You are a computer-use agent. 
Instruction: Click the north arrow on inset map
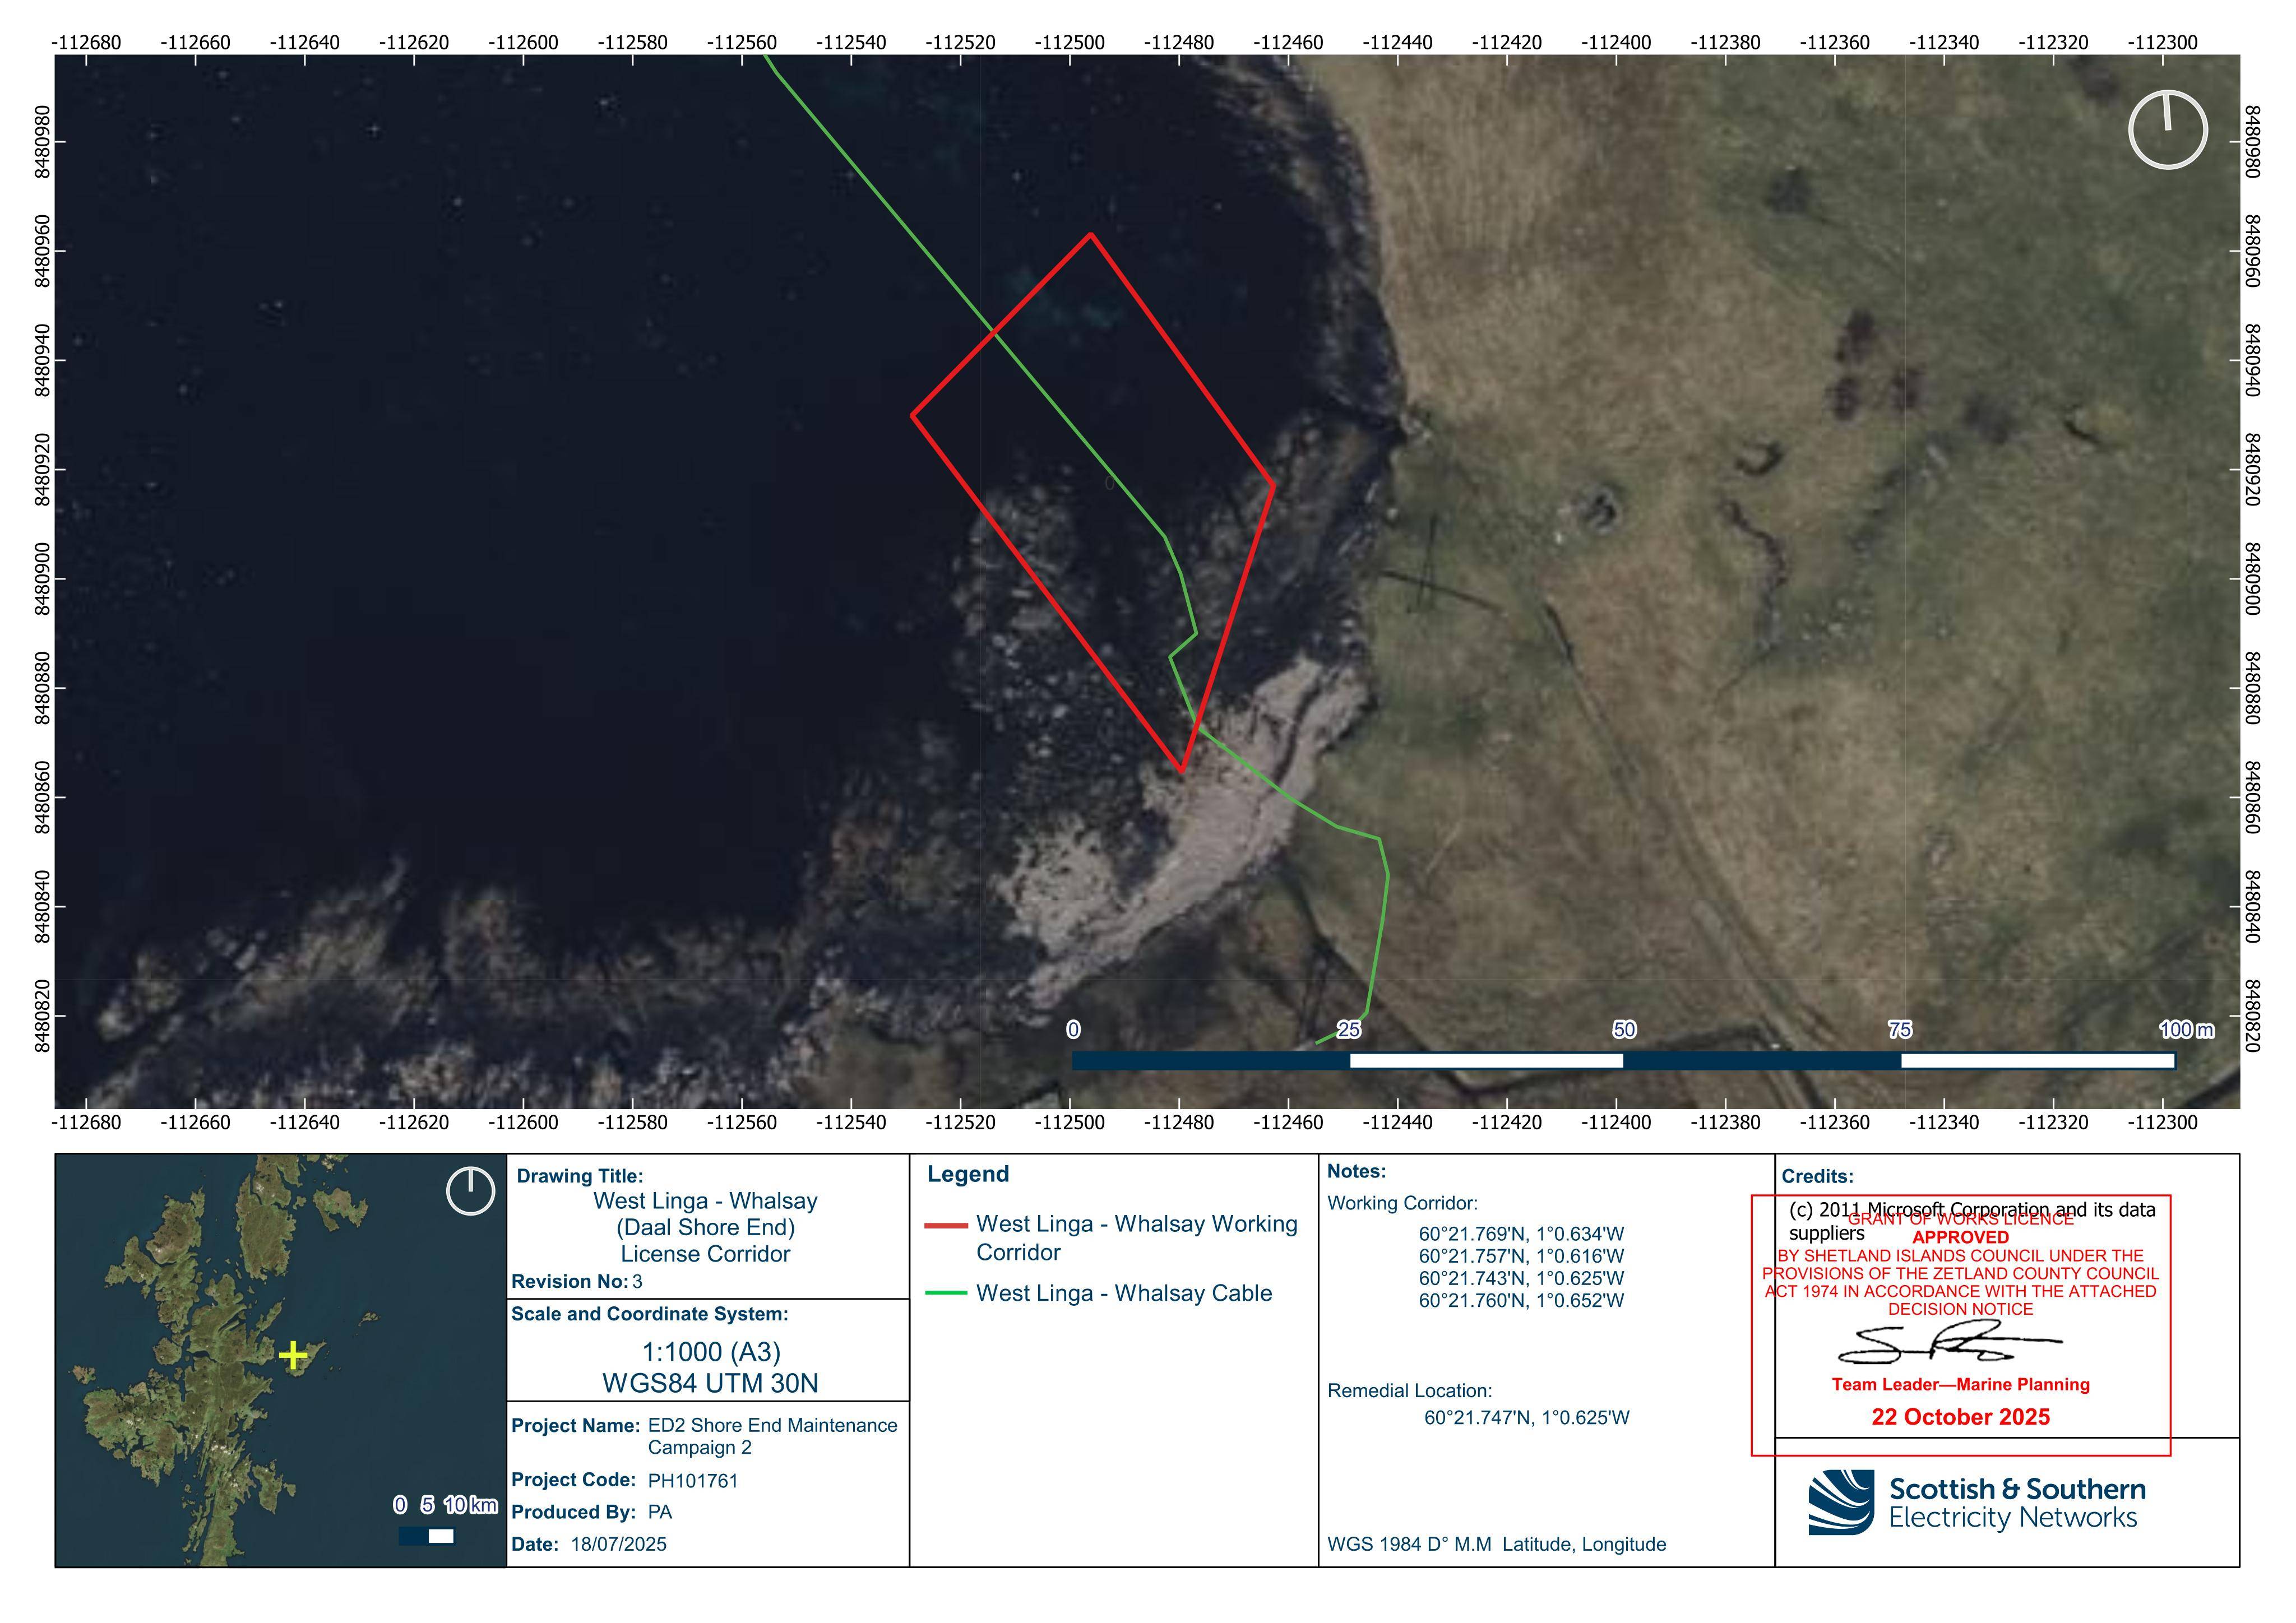(x=470, y=1191)
